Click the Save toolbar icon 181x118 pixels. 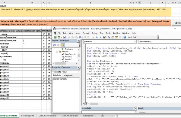point(64,37)
